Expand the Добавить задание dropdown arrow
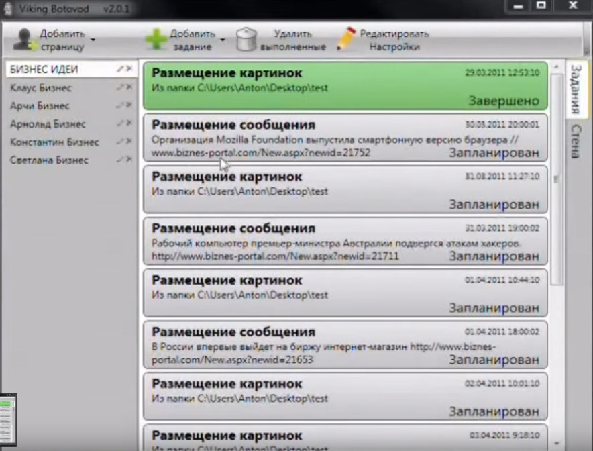593x451 pixels. 223,40
